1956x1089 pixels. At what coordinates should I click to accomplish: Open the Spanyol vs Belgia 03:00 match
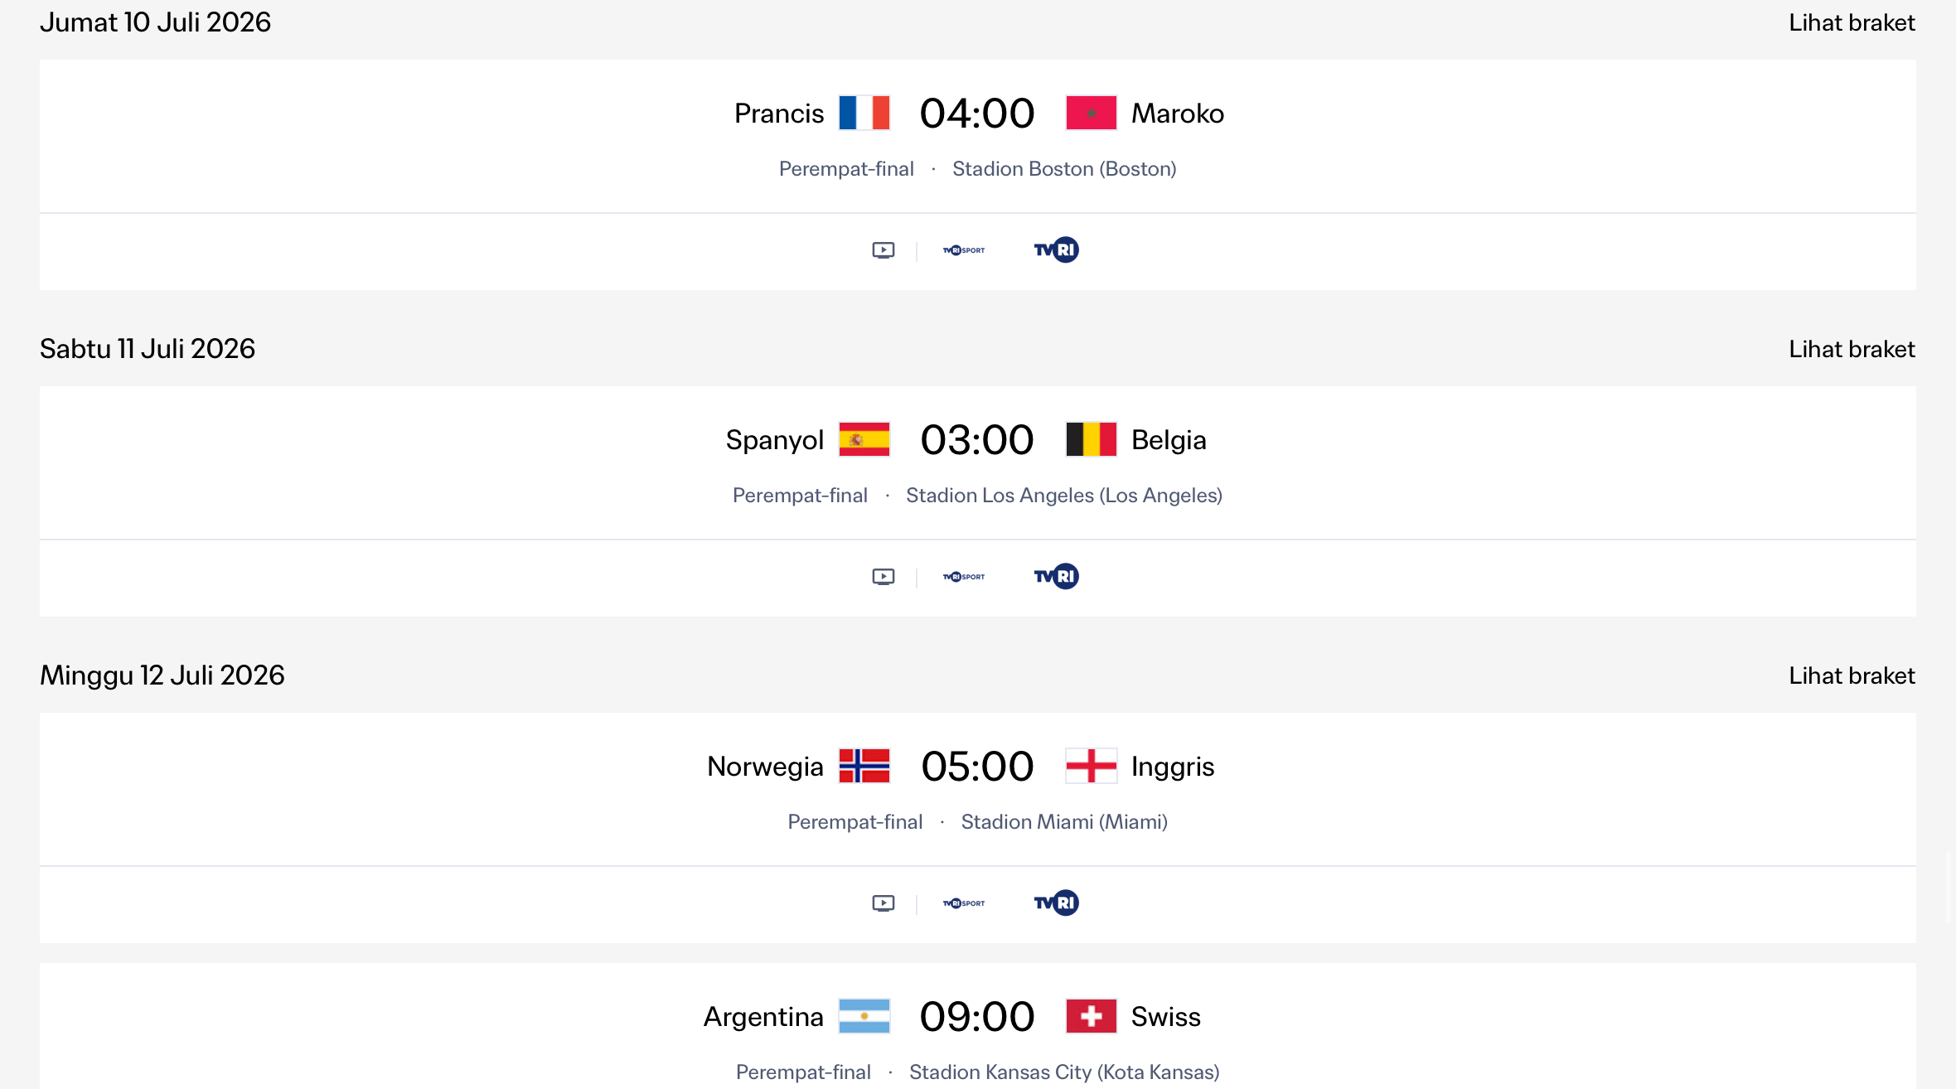(978, 462)
